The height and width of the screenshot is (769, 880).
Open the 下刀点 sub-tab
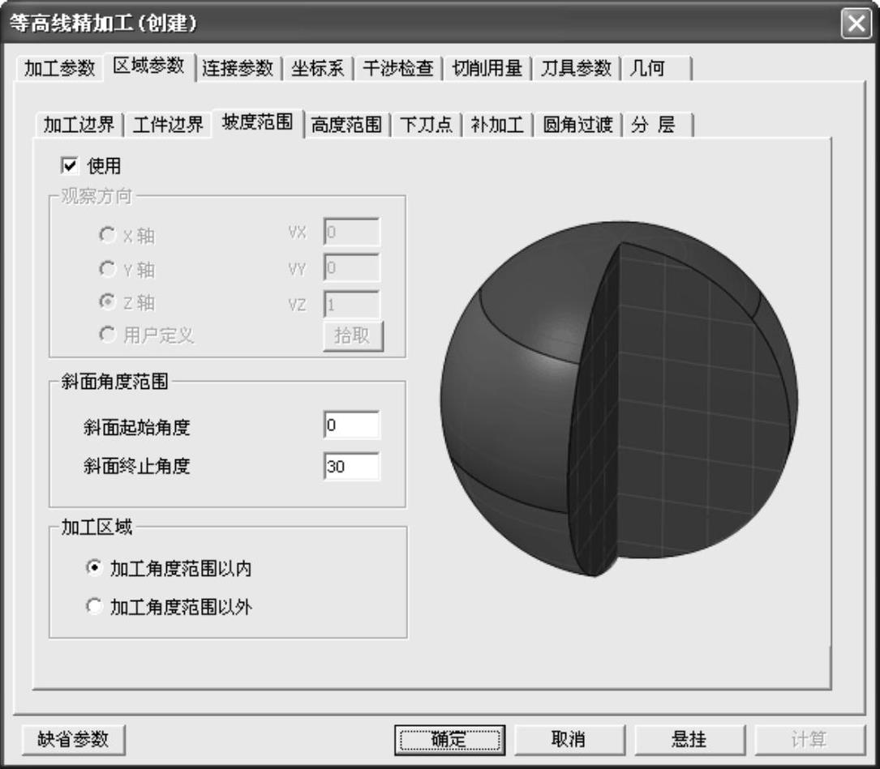pyautogui.click(x=426, y=125)
